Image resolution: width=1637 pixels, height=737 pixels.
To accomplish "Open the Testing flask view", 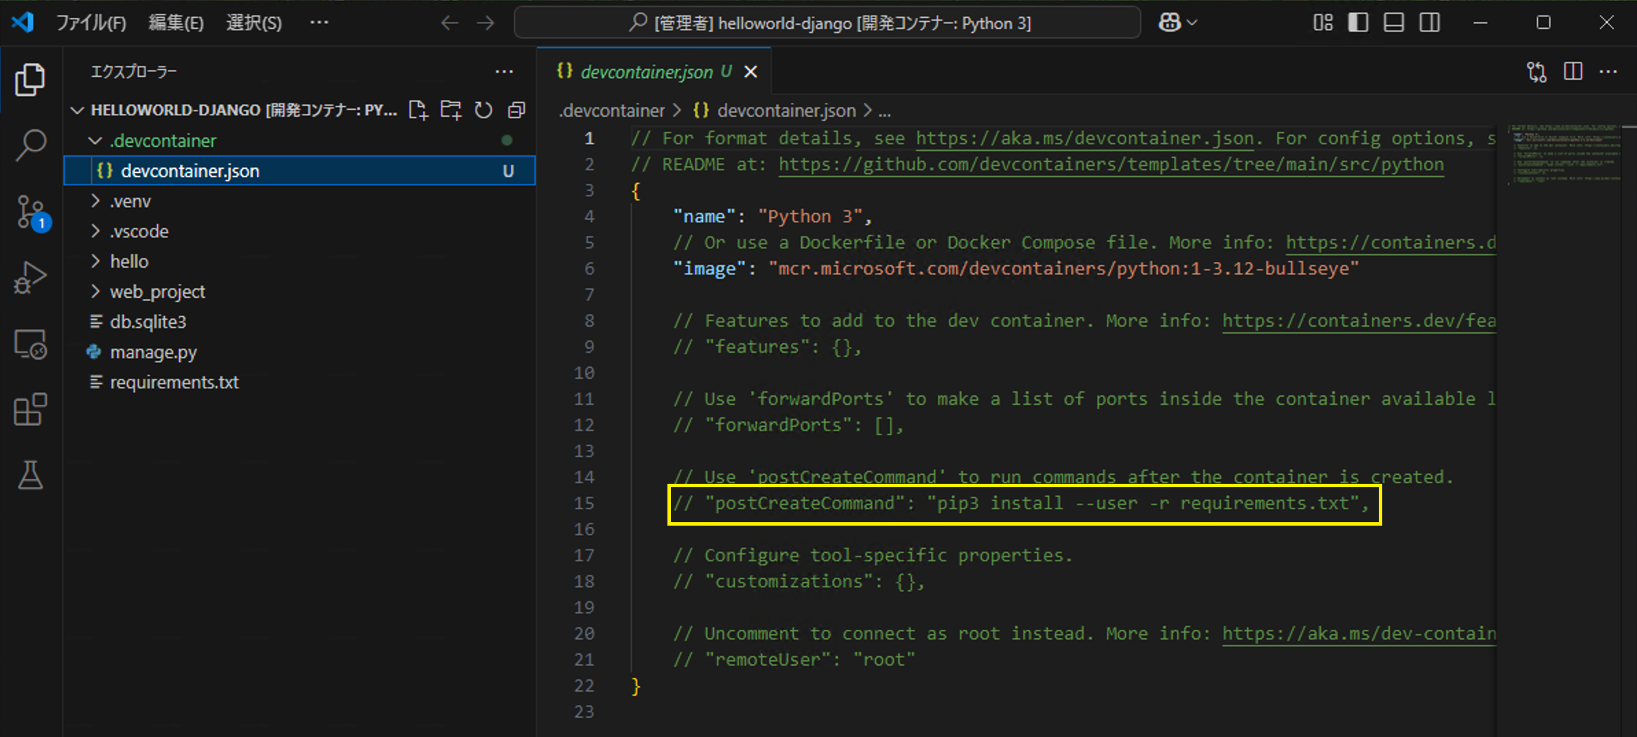I will pos(30,475).
